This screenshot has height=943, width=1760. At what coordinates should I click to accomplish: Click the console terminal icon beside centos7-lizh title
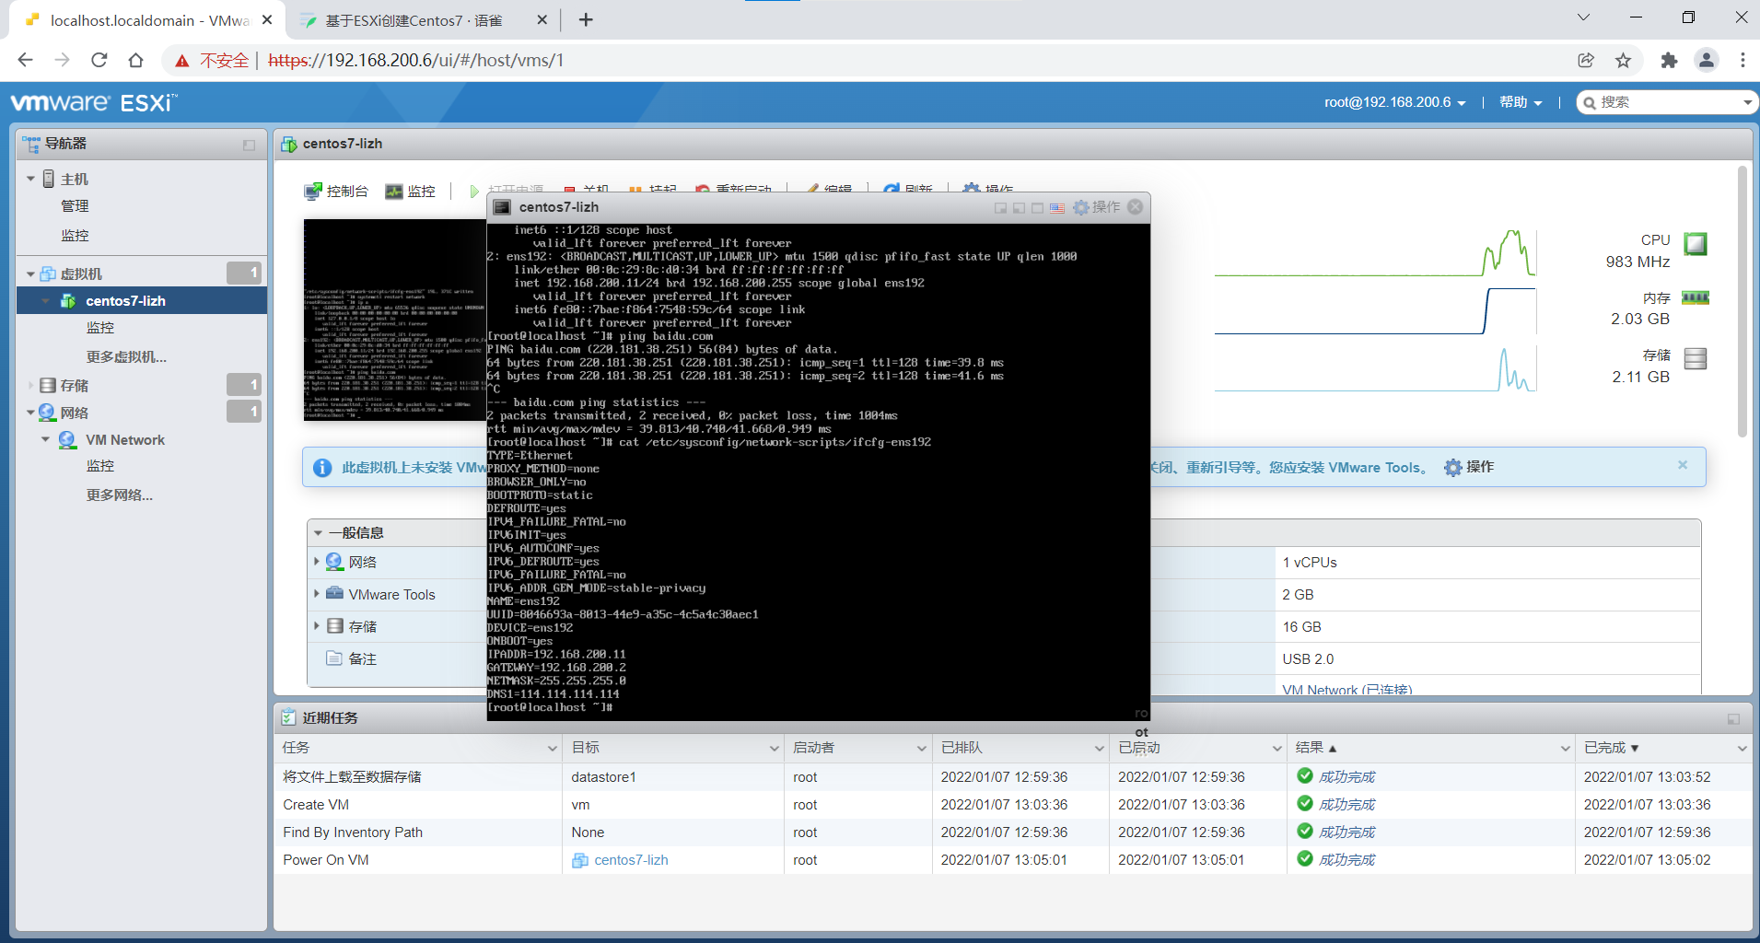point(502,207)
